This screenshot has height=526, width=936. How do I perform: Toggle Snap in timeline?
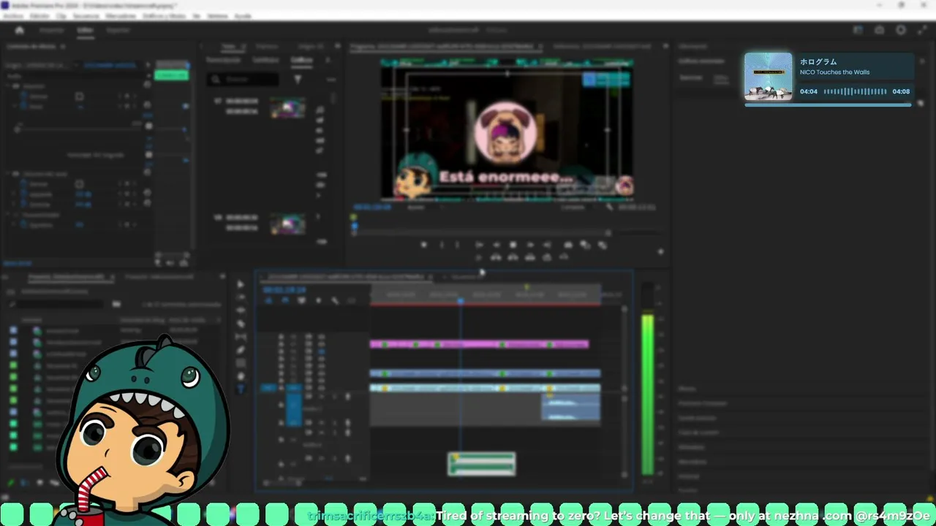[x=285, y=300]
